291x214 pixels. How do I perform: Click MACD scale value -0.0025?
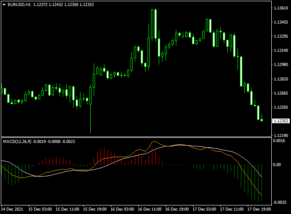(x=279, y=202)
